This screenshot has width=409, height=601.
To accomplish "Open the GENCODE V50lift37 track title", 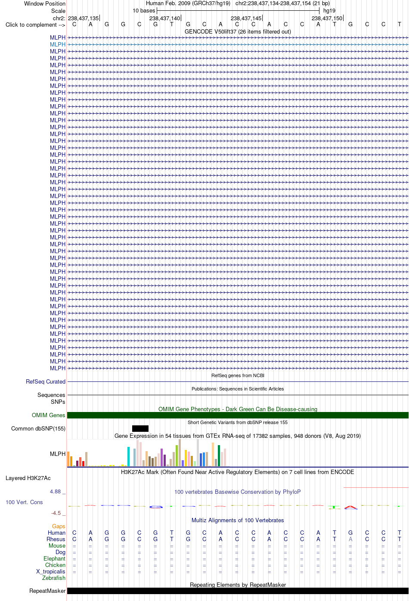I will (x=238, y=31).
